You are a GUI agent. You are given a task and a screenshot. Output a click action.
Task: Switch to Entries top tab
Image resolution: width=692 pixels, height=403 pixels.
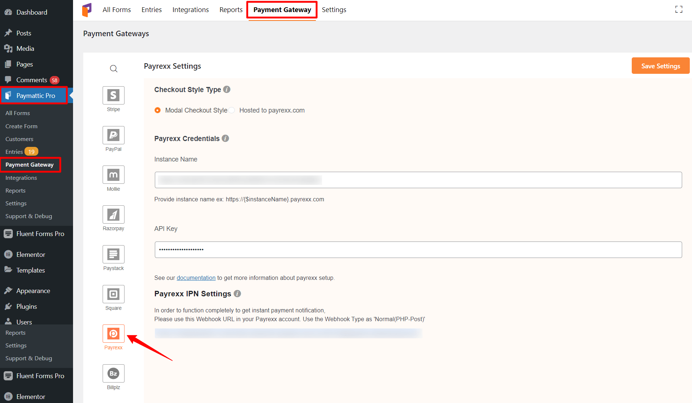(x=152, y=10)
